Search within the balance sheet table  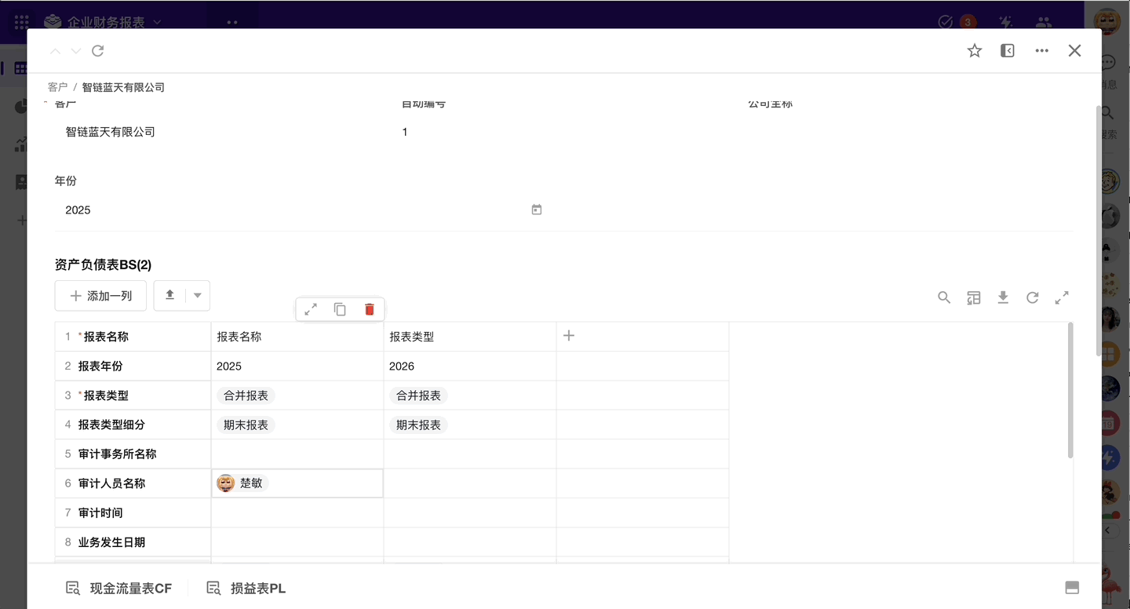[x=944, y=297]
